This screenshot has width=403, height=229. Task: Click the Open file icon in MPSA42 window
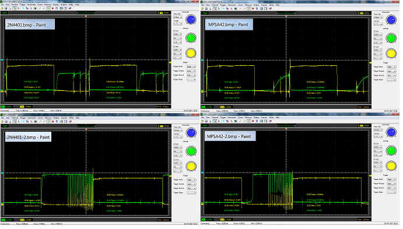202,9
